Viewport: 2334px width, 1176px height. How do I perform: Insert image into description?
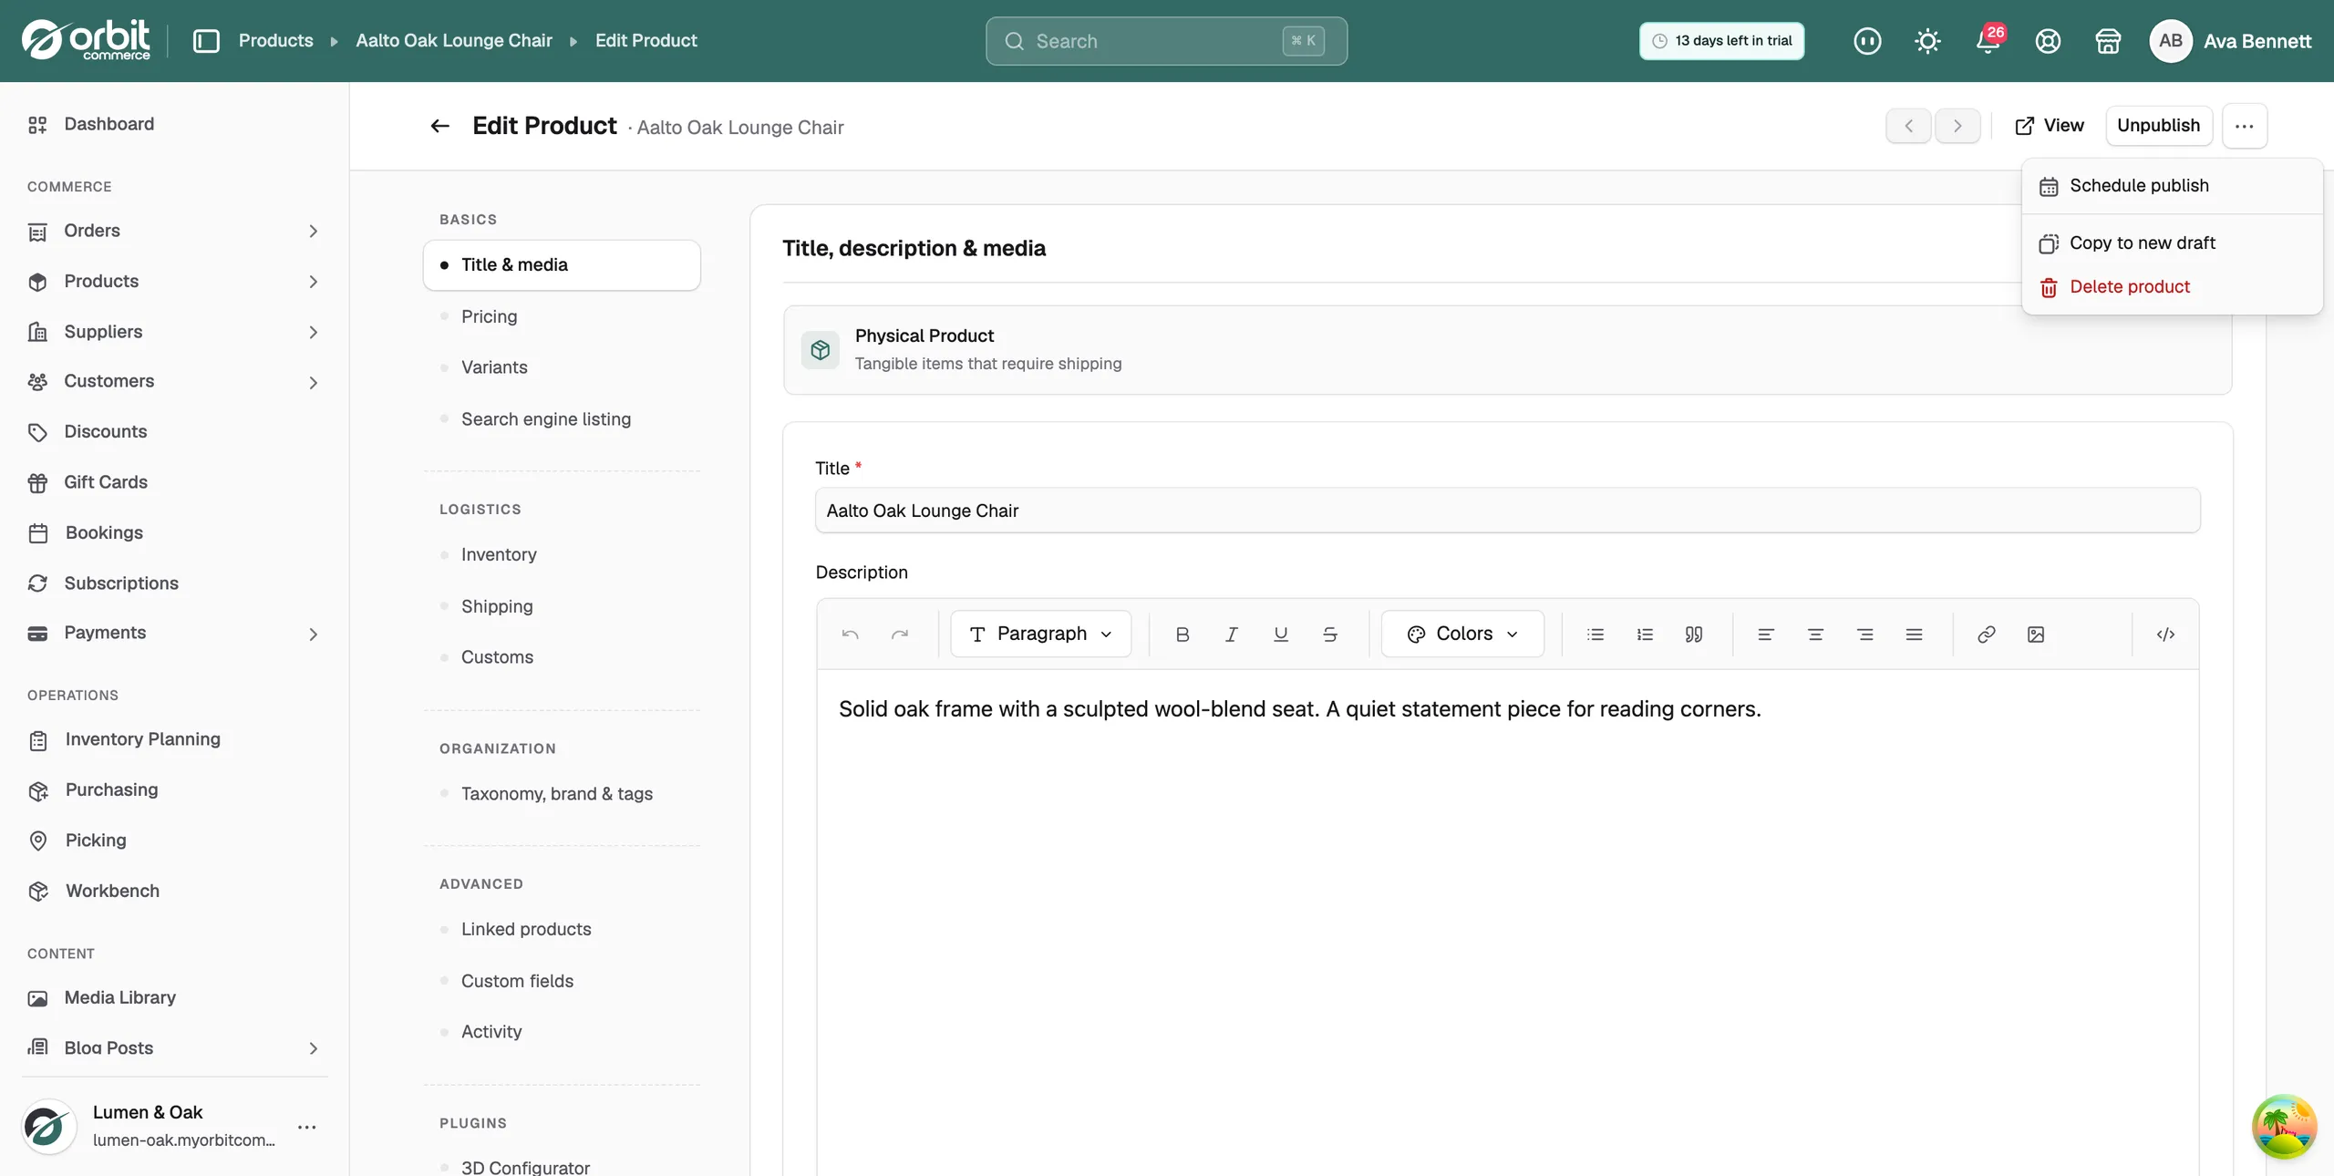(2036, 634)
